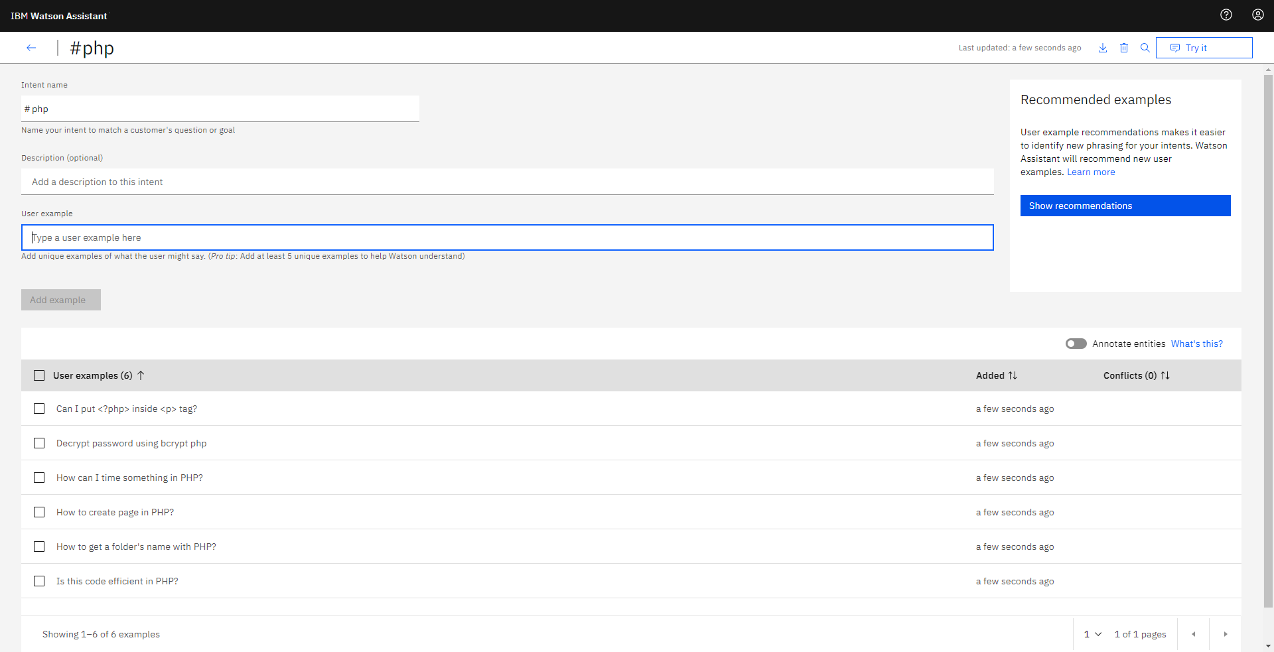Viewport: 1274px width, 652px height.
Task: Open the Learn more link
Action: point(1091,172)
